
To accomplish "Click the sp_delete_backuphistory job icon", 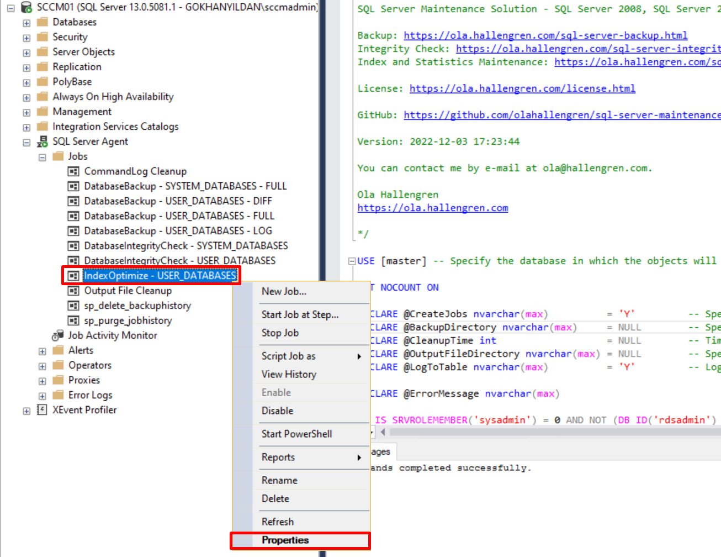I will point(73,306).
